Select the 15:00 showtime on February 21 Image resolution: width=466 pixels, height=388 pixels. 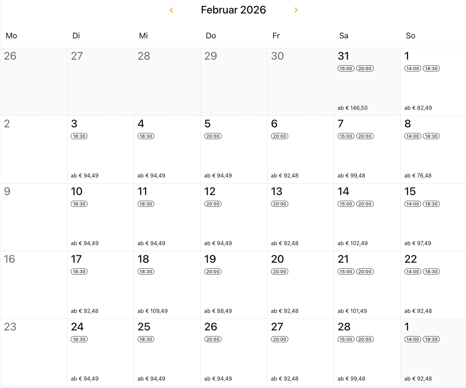point(346,271)
